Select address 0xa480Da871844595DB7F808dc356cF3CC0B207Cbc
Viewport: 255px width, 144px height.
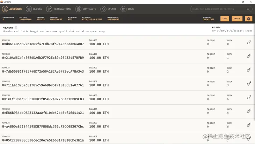43,126
